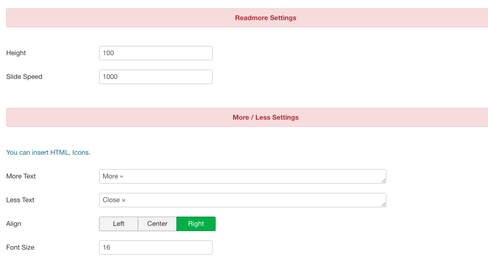Click the Font Size label

click(20, 248)
